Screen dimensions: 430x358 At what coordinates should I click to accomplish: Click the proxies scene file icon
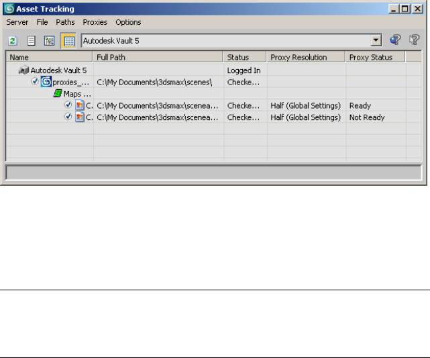[46, 82]
